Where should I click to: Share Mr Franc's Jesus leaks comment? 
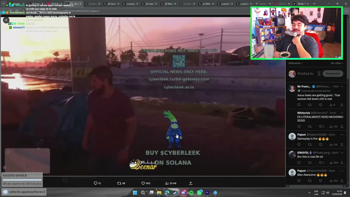342,105
